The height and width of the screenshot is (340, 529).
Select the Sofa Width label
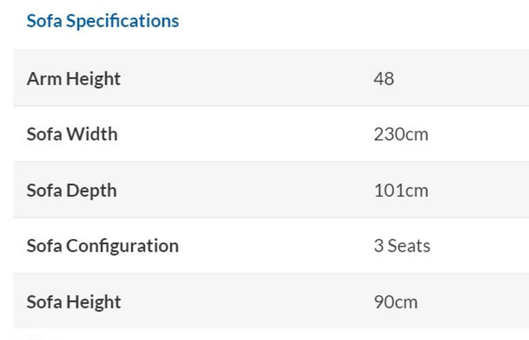(72, 134)
